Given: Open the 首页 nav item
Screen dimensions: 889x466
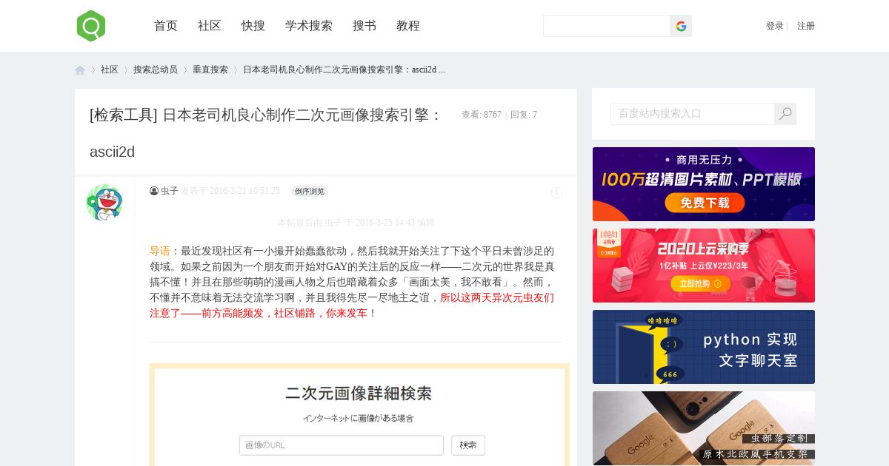Looking at the screenshot, I should pyautogui.click(x=166, y=26).
